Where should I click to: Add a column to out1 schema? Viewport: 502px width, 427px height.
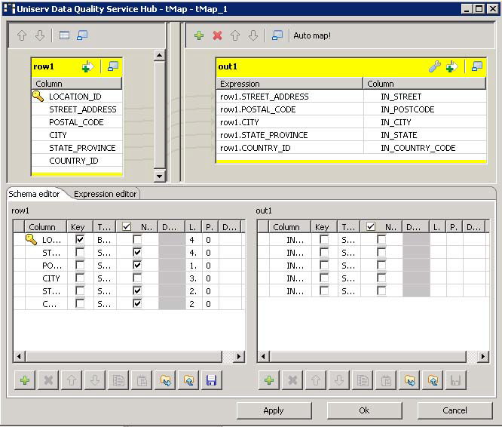(268, 381)
